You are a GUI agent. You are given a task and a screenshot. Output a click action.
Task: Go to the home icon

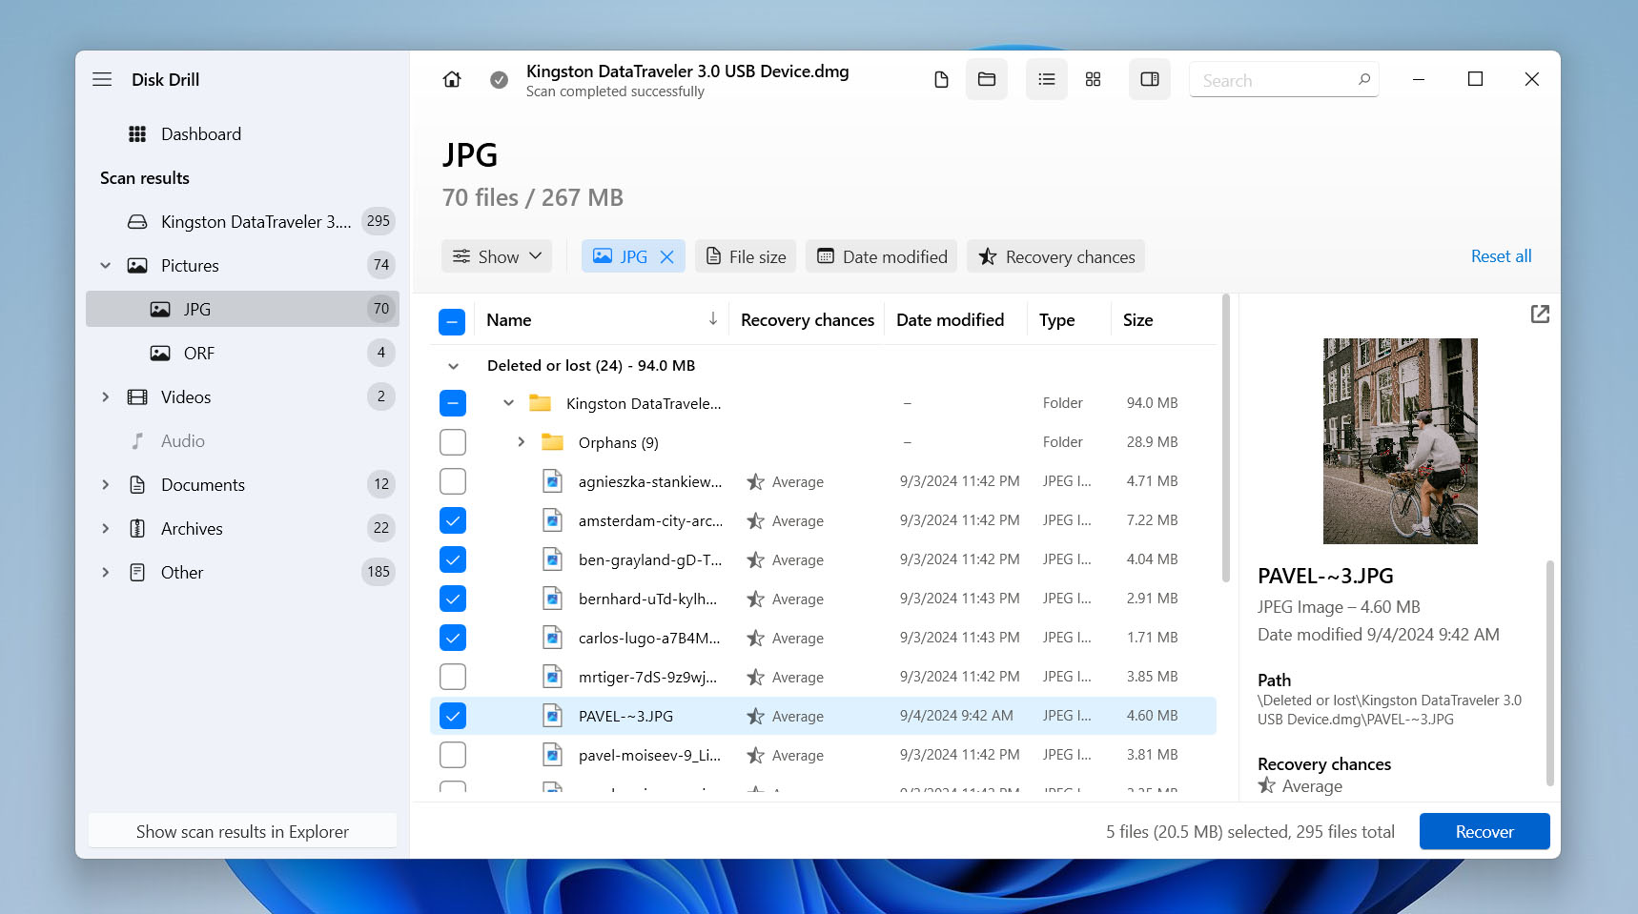452,79
